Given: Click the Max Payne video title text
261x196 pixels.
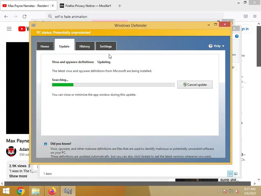Looking at the screenshot, I should (18, 141).
